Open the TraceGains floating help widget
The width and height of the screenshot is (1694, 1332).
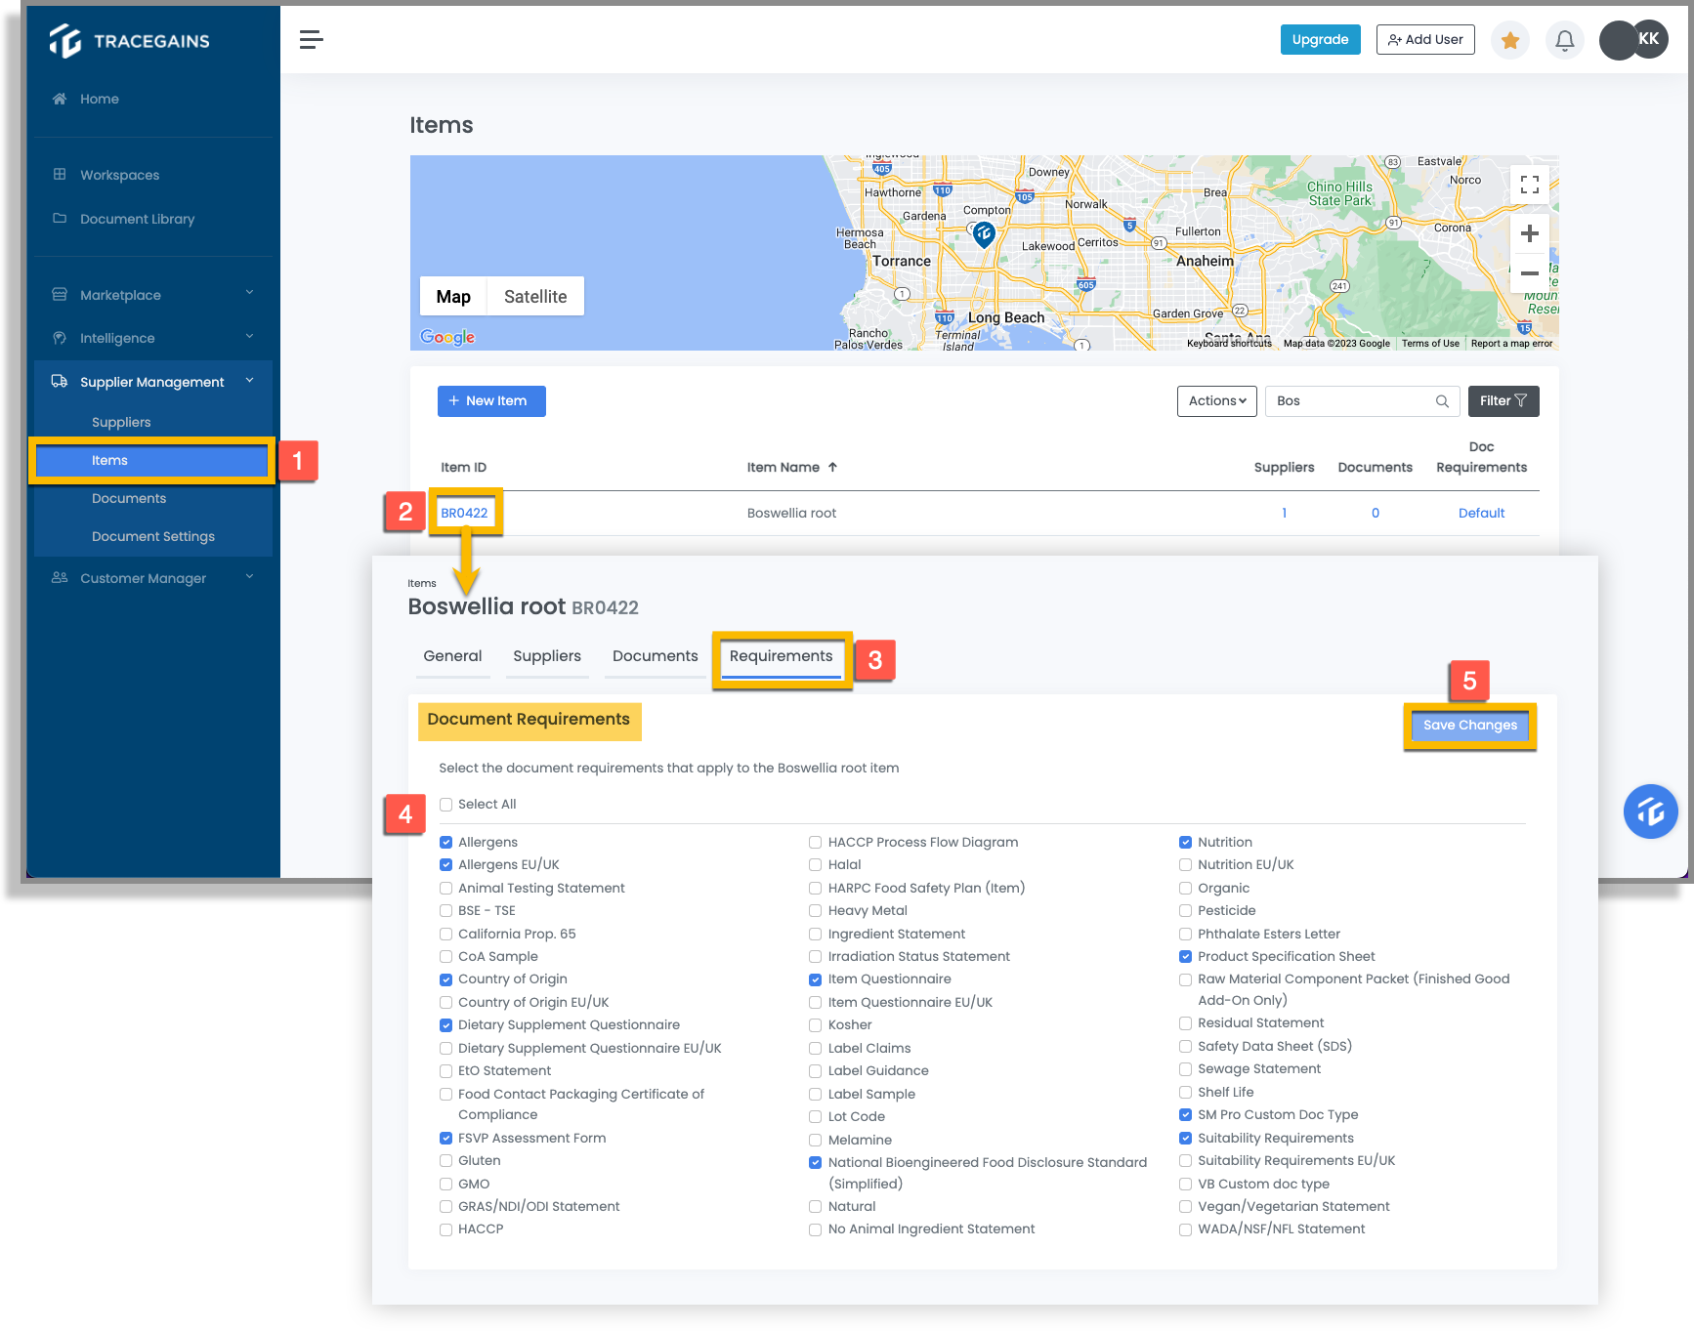1650,811
